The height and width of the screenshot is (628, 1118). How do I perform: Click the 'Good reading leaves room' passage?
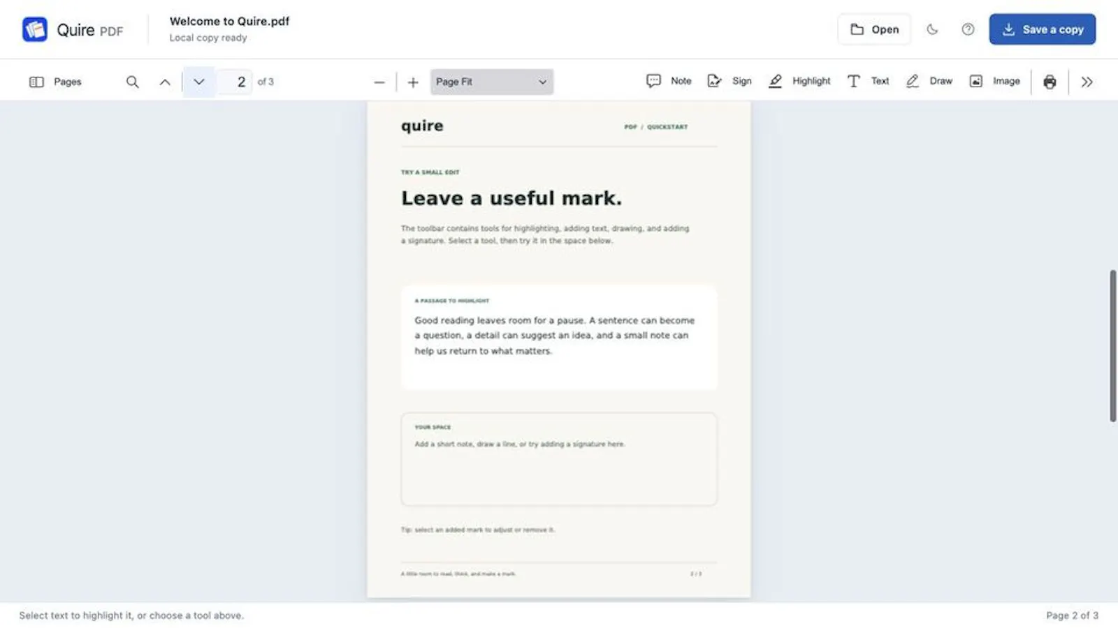(x=554, y=336)
